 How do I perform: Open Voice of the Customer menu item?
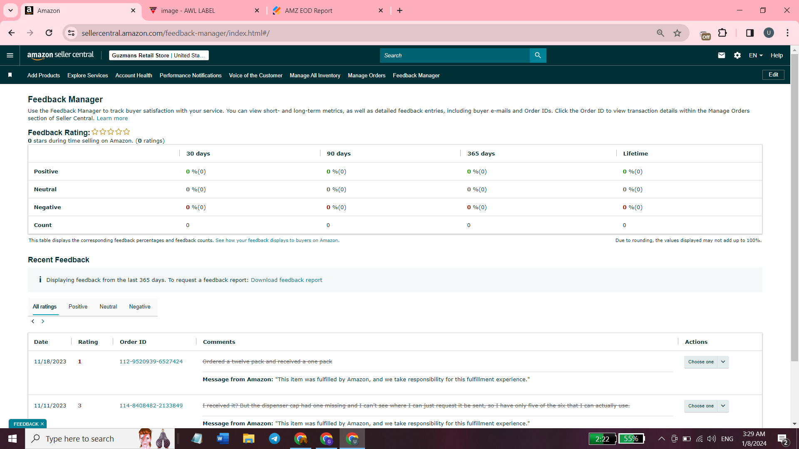tap(256, 75)
